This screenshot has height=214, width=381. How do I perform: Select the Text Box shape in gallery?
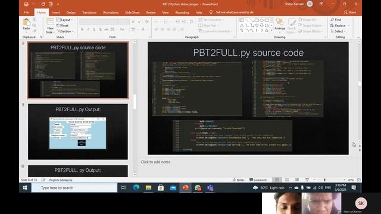click(x=241, y=20)
